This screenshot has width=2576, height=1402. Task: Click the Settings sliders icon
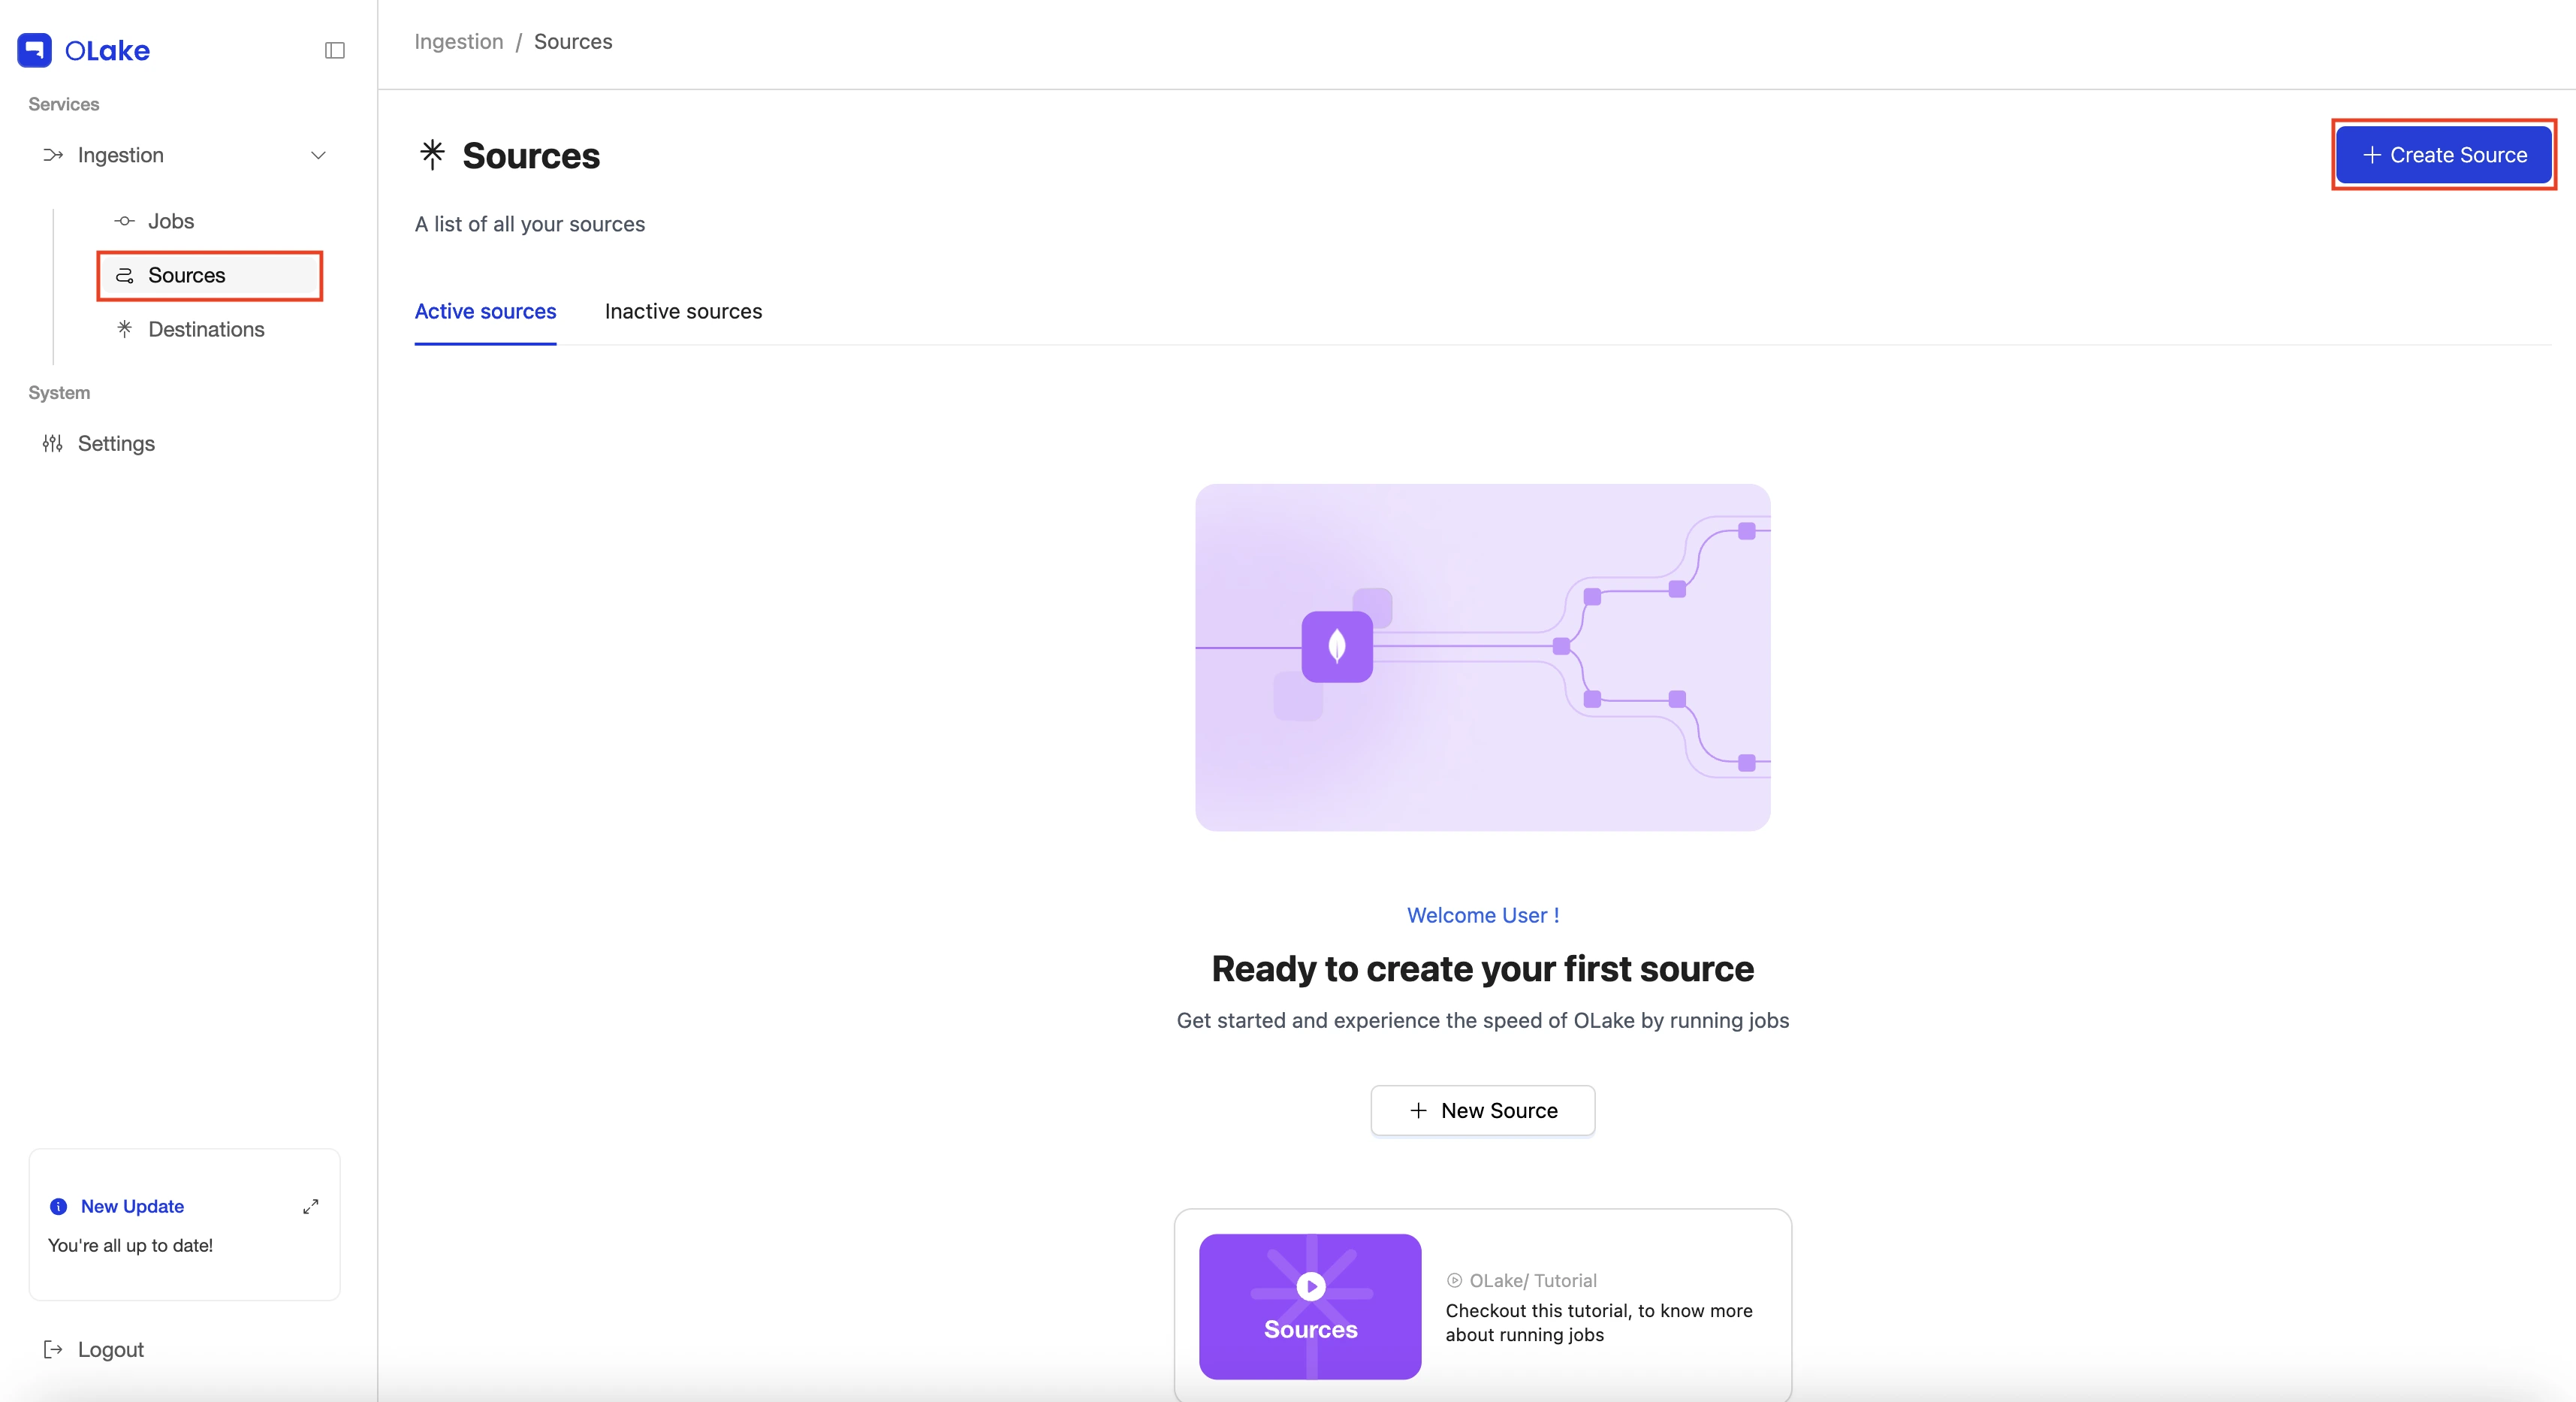point(53,443)
